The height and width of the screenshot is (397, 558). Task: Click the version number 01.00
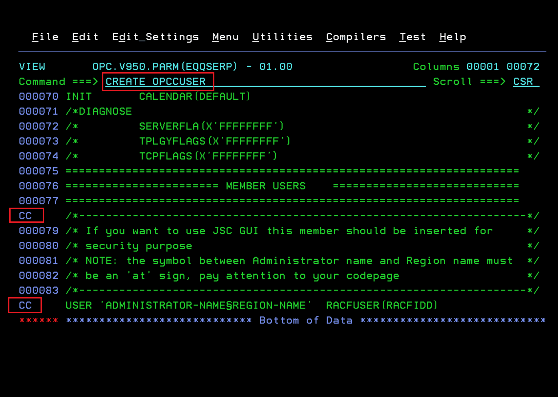(276, 67)
